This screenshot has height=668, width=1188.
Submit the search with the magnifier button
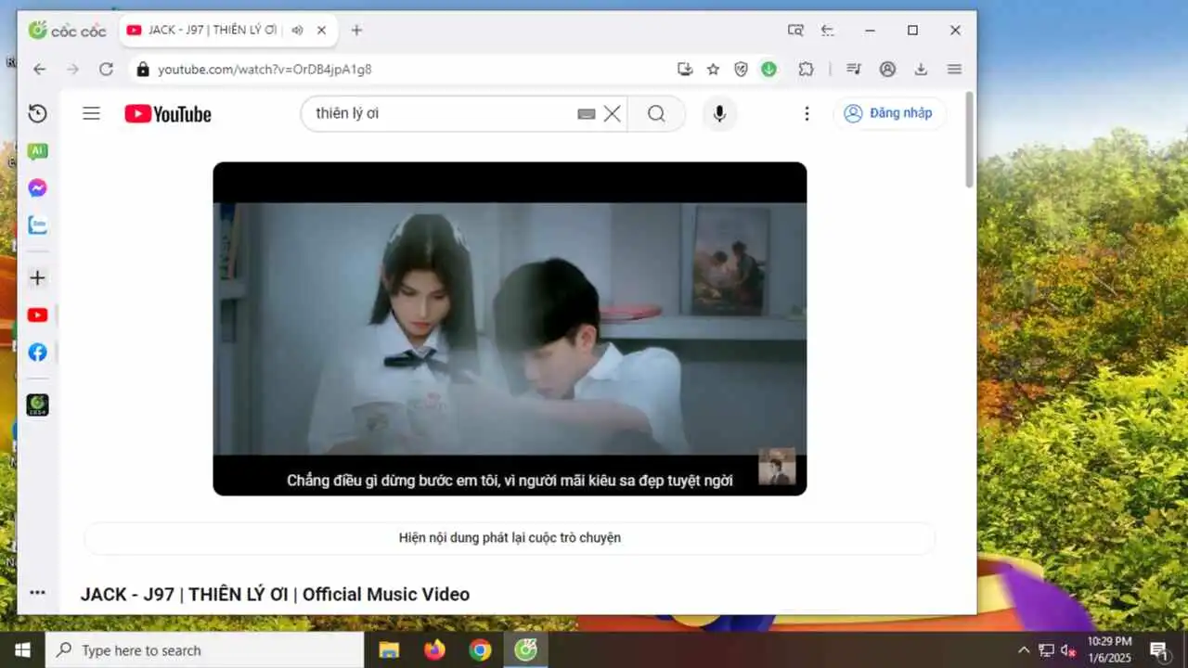[x=656, y=113]
